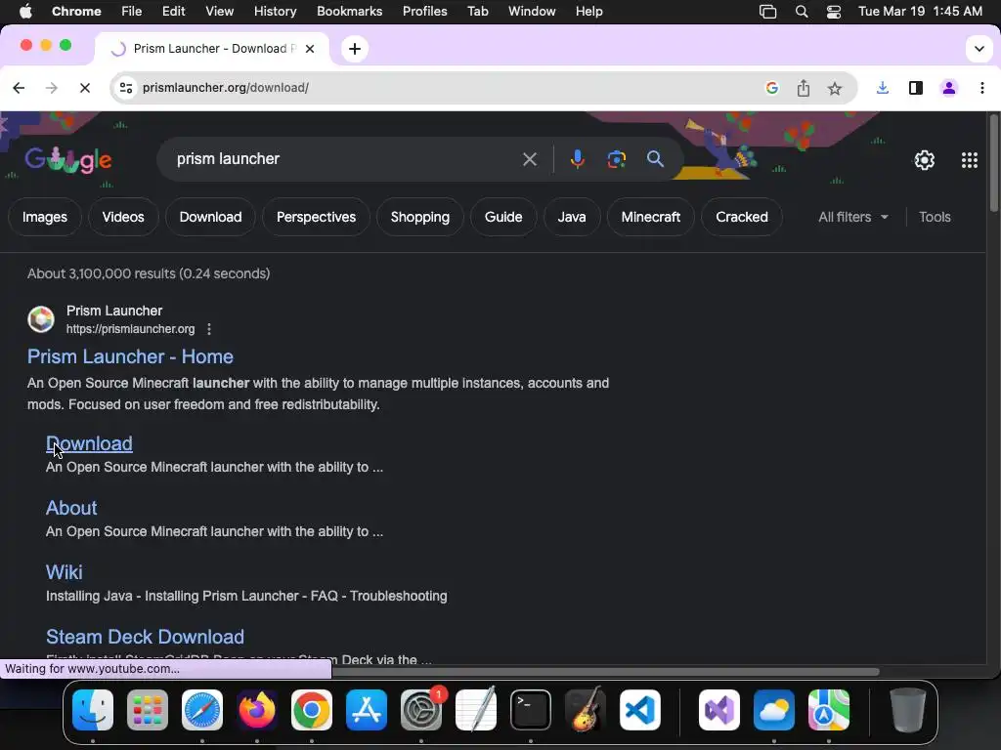Click the vertical page scrollbar
This screenshot has height=750, width=1001.
tap(993, 163)
